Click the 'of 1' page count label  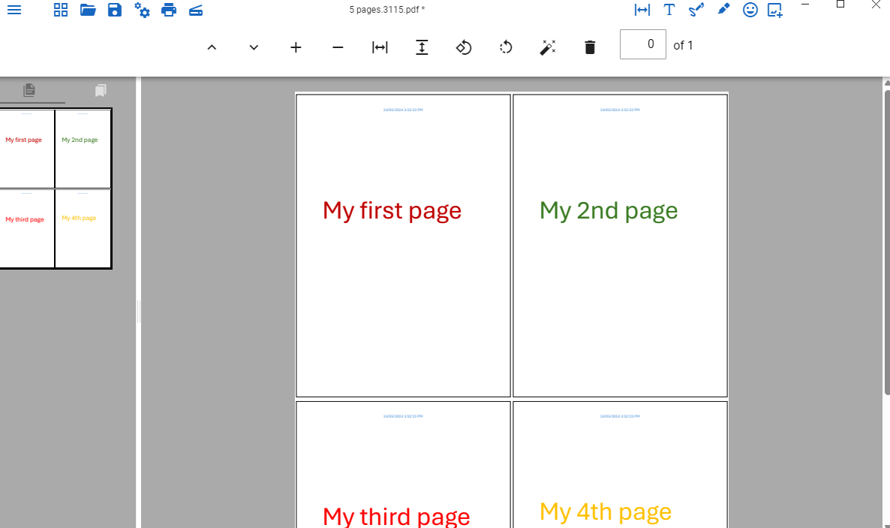683,46
